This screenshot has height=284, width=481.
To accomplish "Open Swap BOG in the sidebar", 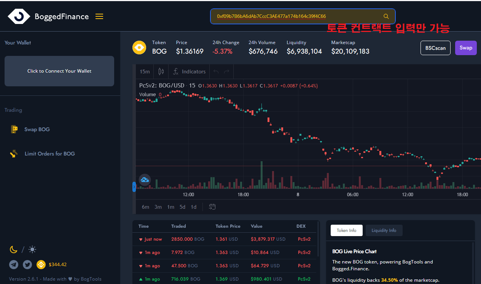I will coord(37,129).
